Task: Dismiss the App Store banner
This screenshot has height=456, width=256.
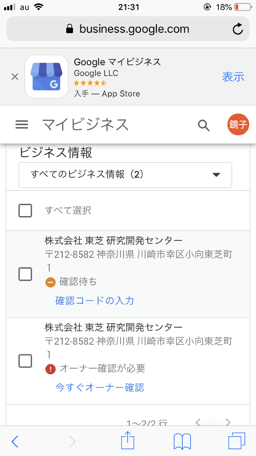Action: point(15,77)
